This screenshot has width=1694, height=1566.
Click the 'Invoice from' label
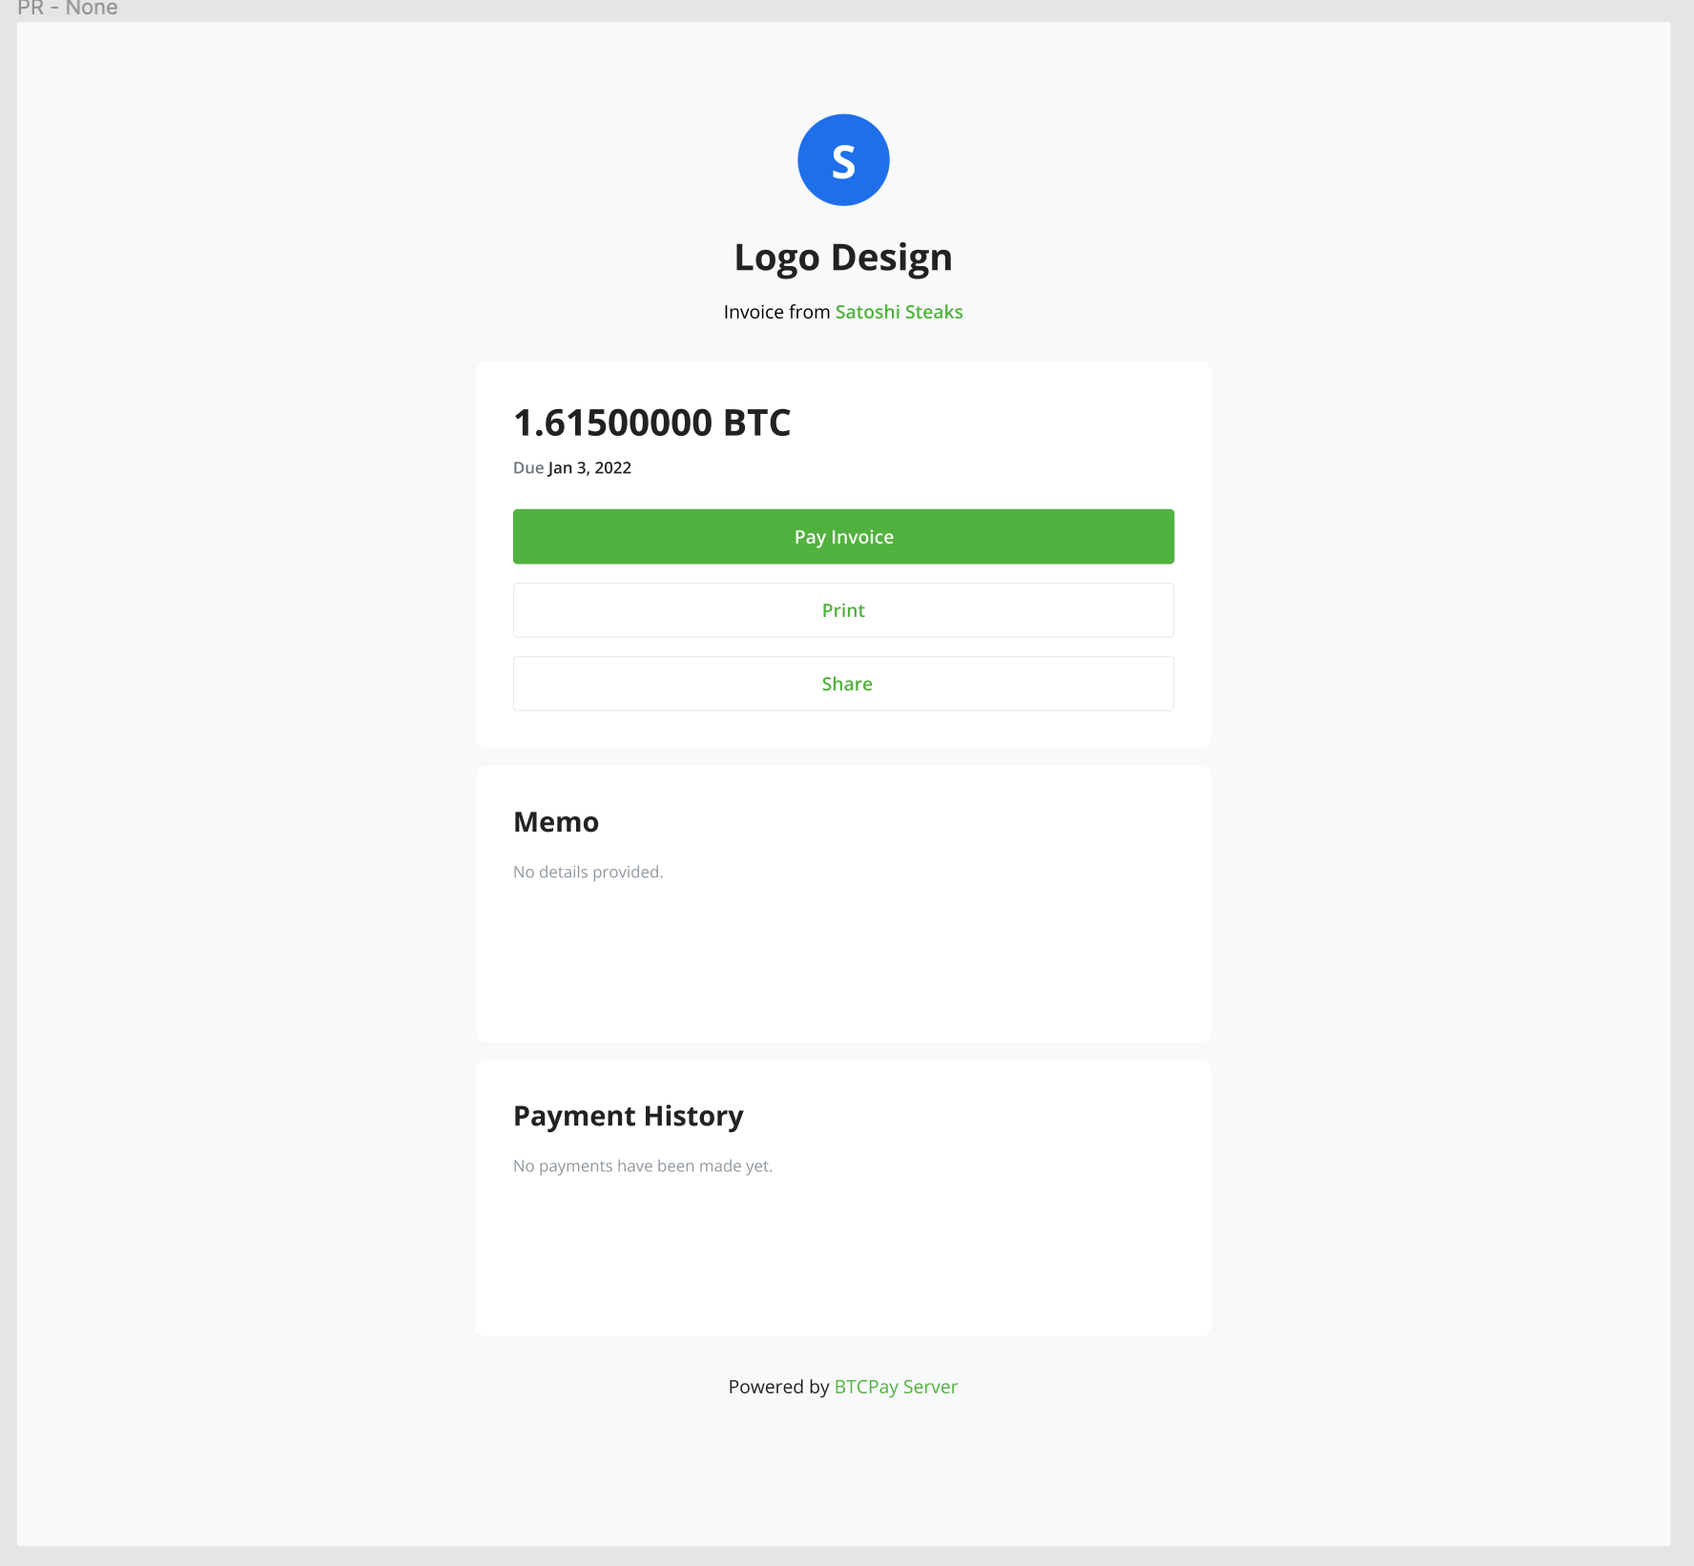[x=776, y=311]
